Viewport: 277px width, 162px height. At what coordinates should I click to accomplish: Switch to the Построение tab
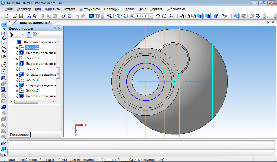19,134
